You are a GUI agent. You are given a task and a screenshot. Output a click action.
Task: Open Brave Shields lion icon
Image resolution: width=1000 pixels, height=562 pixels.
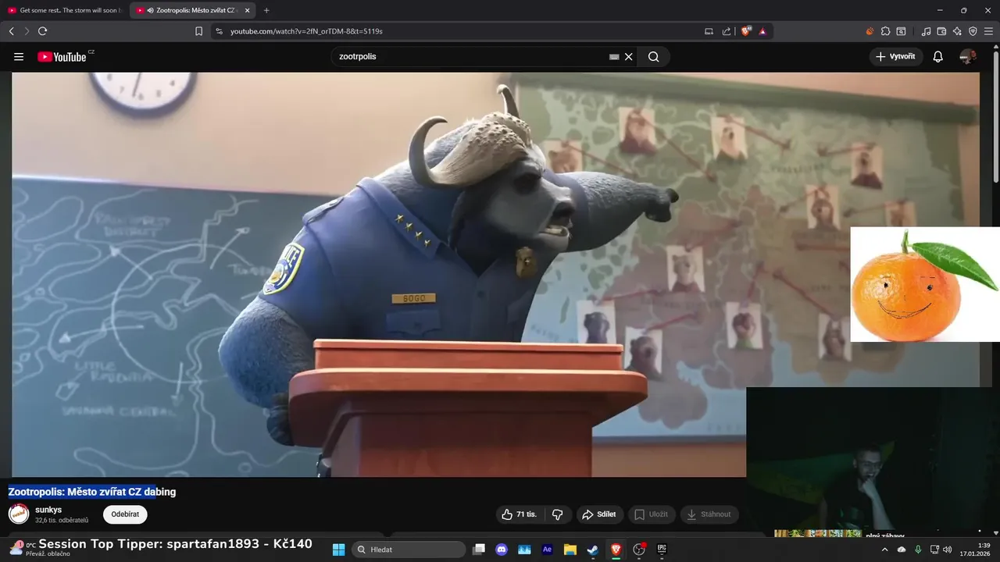(746, 31)
